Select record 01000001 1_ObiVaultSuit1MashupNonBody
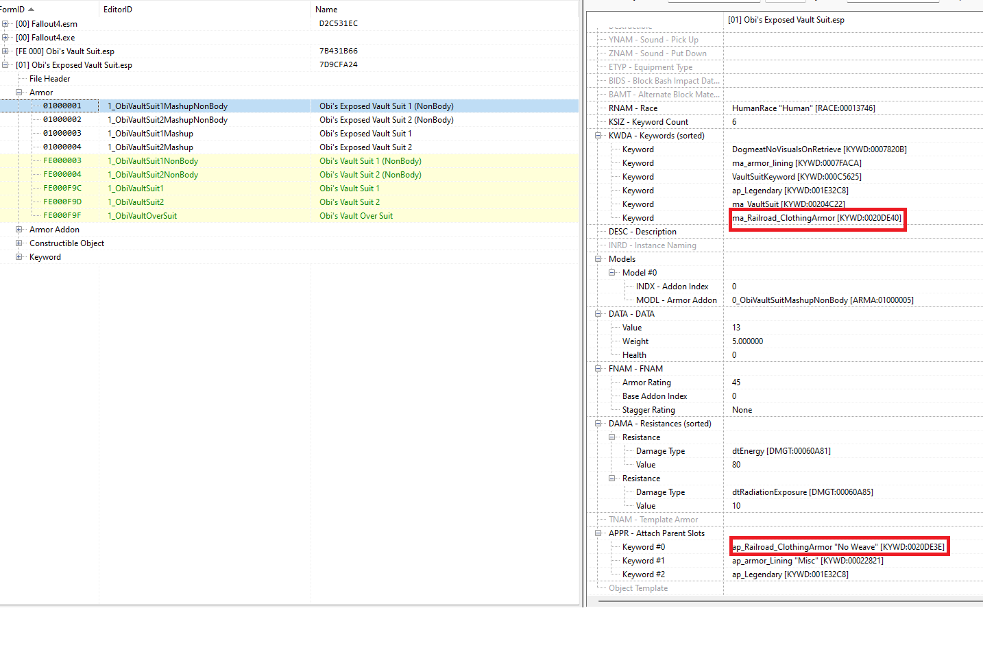The image size is (983, 654). tap(289, 106)
